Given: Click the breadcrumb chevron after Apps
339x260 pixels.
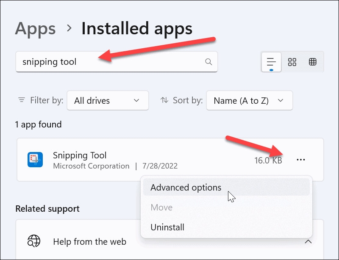Looking at the screenshot, I should point(68,28).
